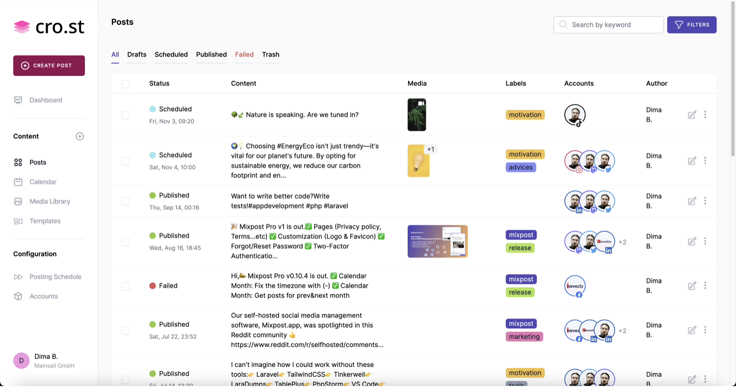Image resolution: width=736 pixels, height=387 pixels.
Task: Go to Media Library in the sidebar
Action: tap(50, 201)
